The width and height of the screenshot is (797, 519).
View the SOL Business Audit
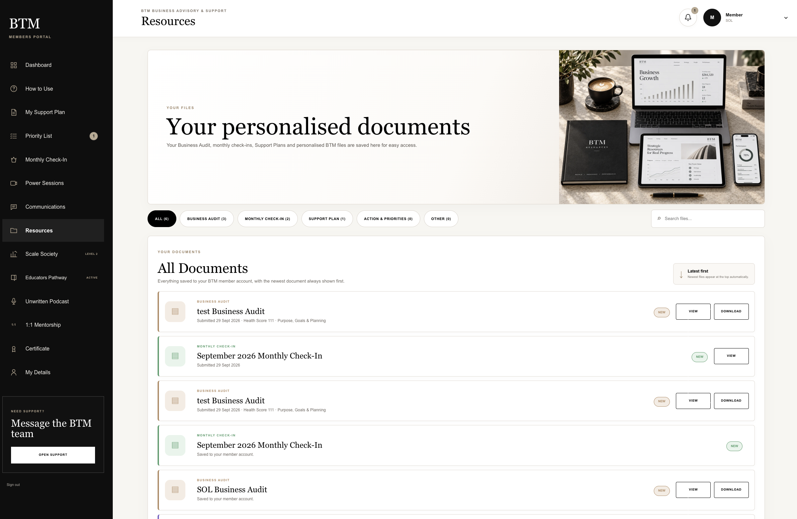point(693,490)
